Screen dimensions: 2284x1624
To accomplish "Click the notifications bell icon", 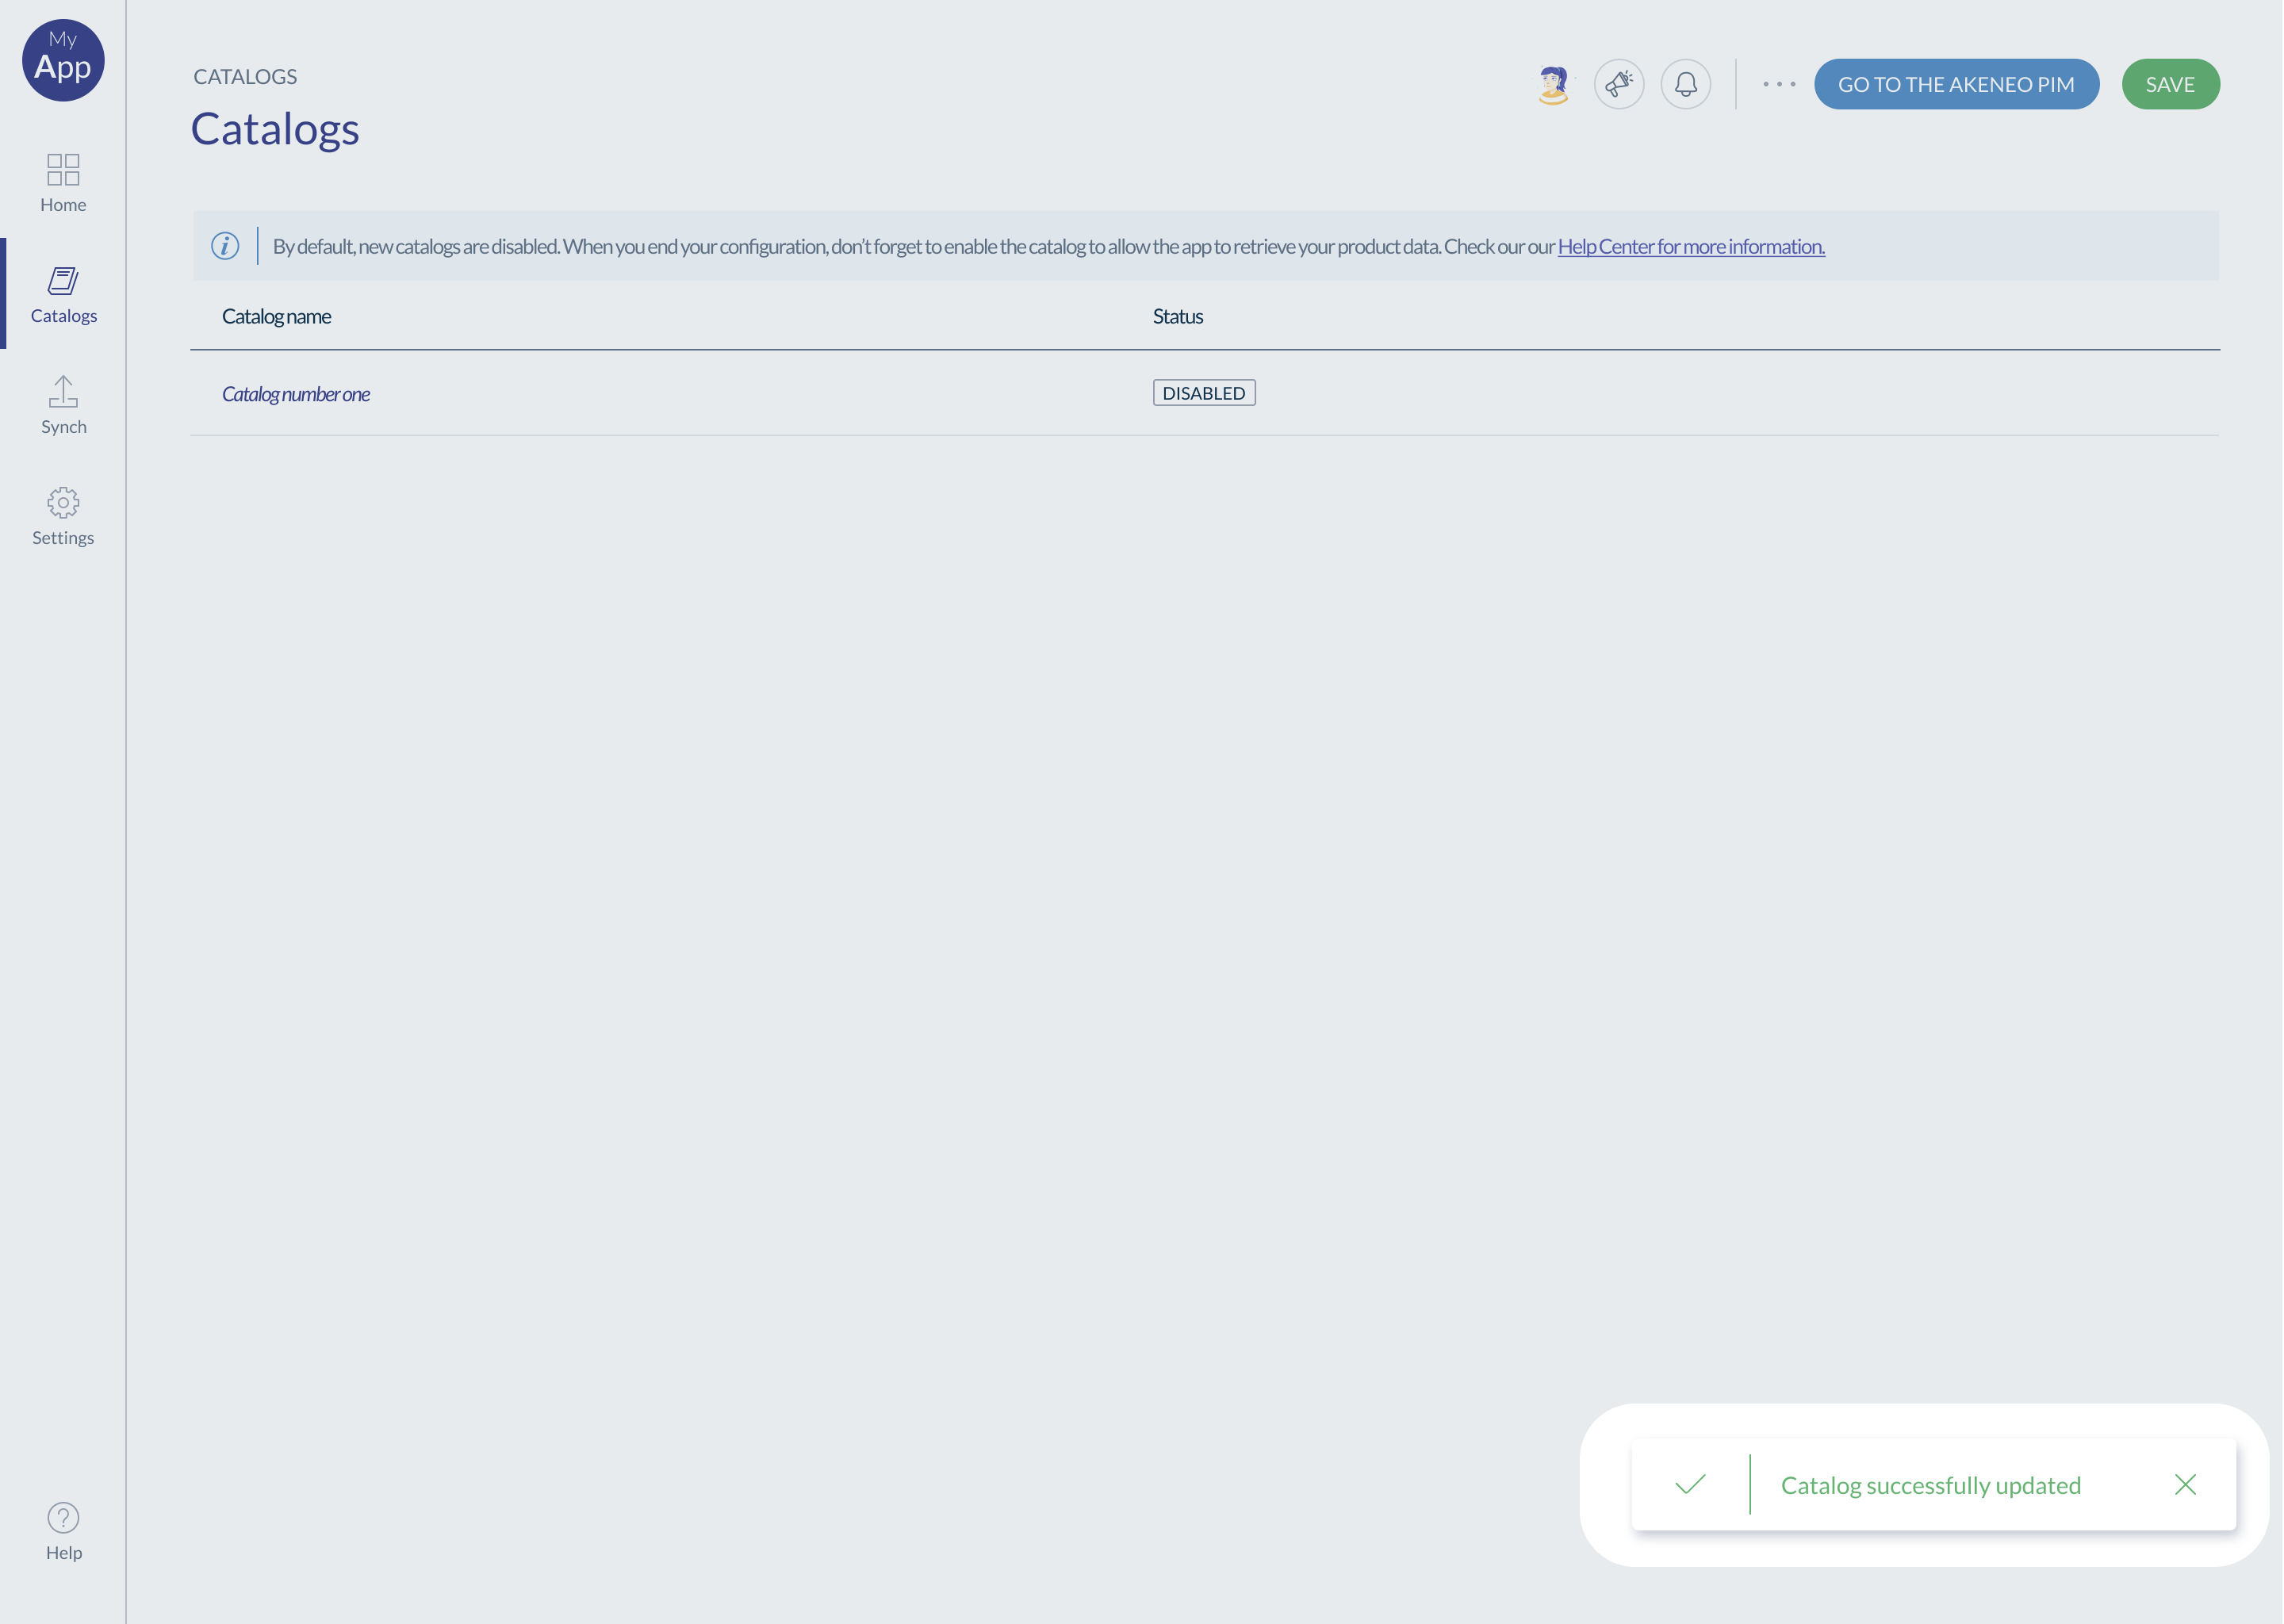I will click(1687, 84).
